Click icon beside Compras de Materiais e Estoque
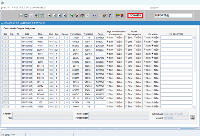This screenshot has height=136, width=200. pos(2,23)
